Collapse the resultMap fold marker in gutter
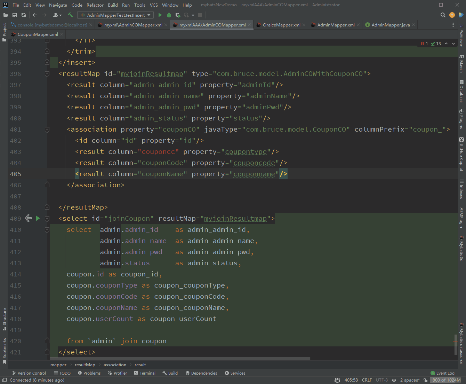Screen dimensions: 466x384 (47, 74)
